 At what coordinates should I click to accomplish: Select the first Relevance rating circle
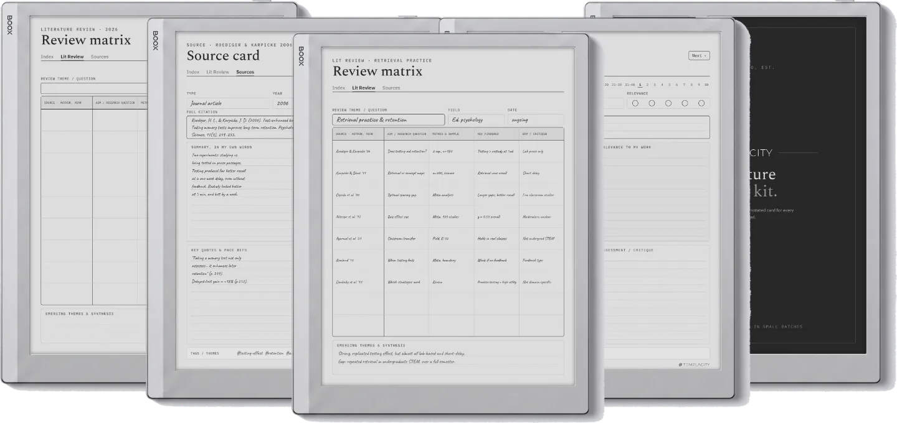point(635,103)
